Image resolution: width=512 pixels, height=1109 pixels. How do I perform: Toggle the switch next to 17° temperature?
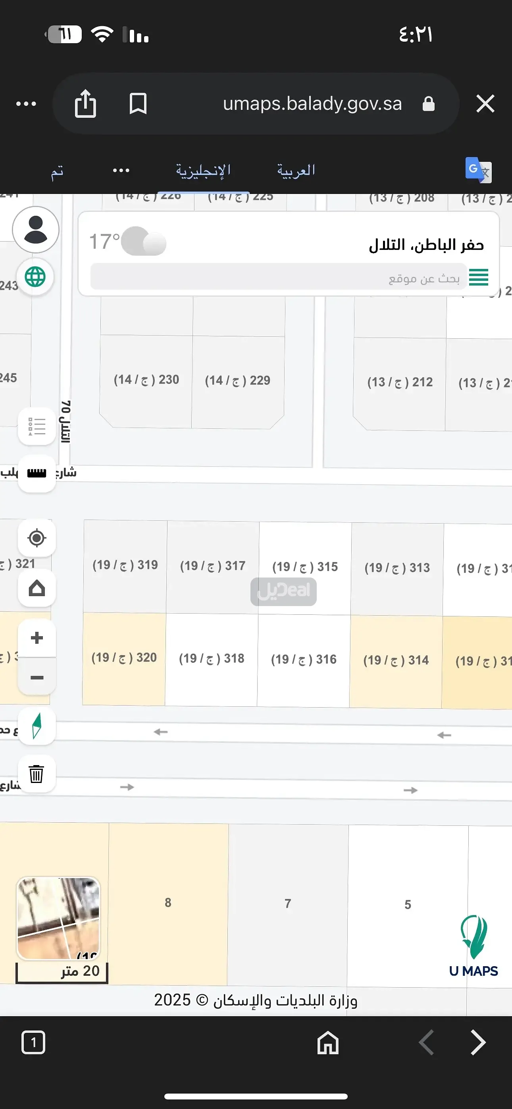tap(144, 242)
